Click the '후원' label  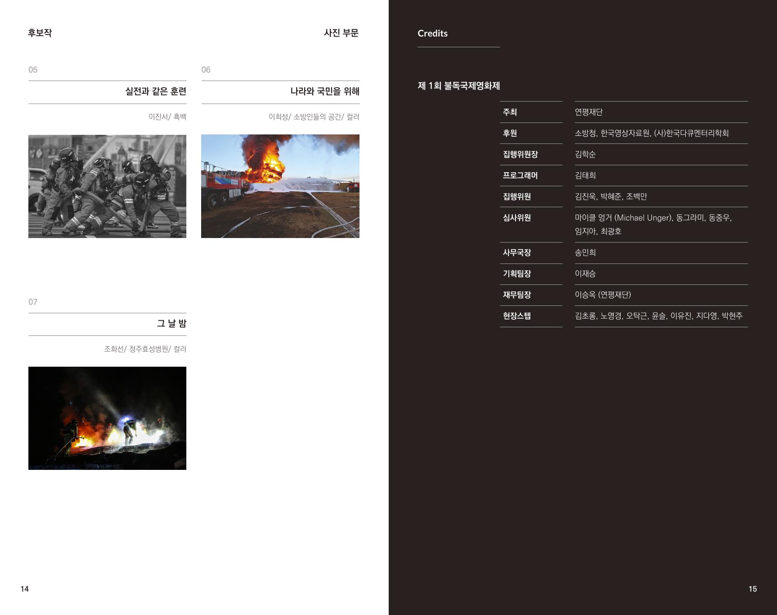(x=510, y=133)
